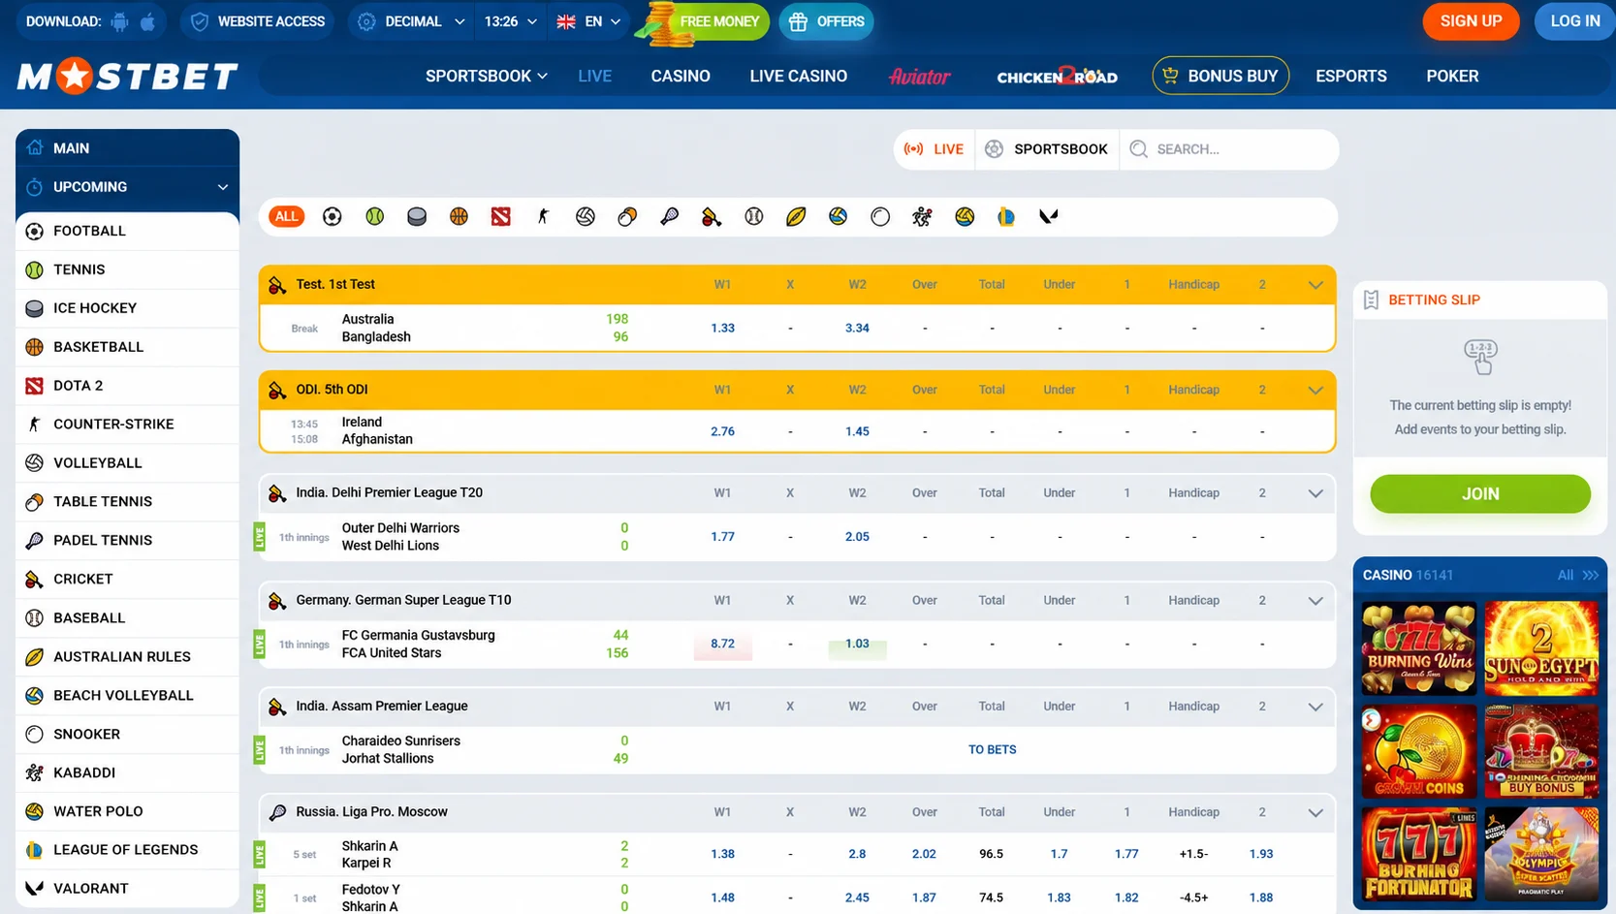Viewport: 1616px width, 914px height.
Task: Switch to LIVE events toggle
Action: point(935,149)
